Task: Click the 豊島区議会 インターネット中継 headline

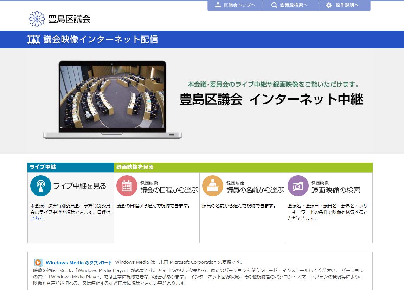Action: pyautogui.click(x=271, y=99)
